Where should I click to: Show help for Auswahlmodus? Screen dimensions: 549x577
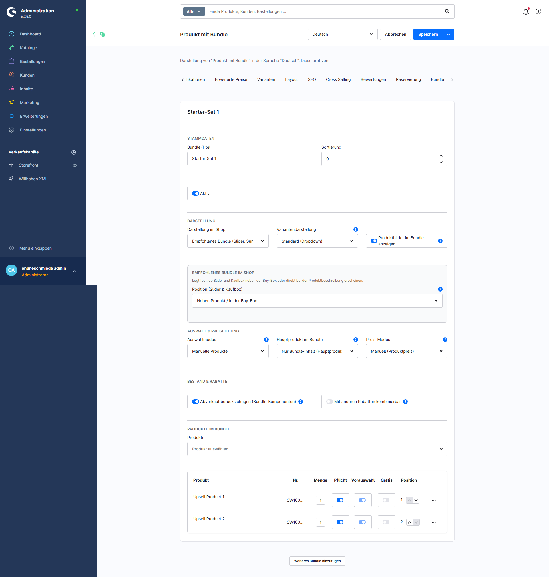coord(266,340)
